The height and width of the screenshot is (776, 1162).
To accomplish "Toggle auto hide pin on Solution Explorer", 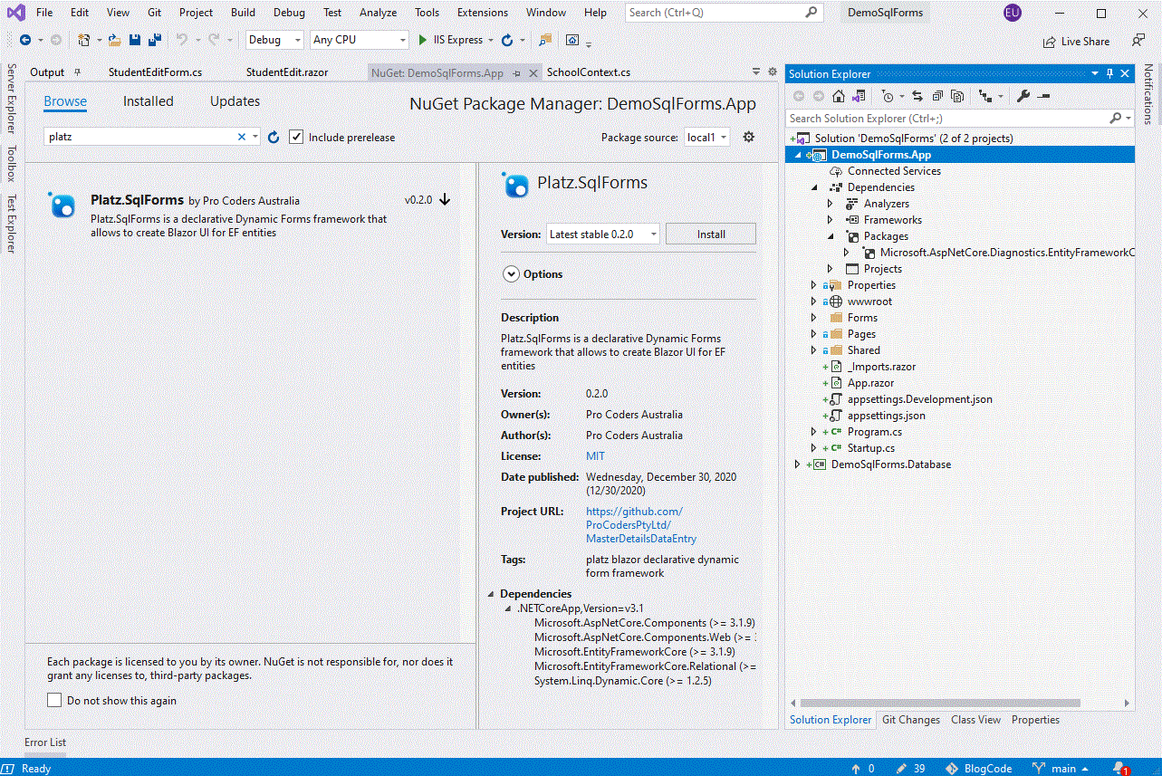I will (1109, 73).
